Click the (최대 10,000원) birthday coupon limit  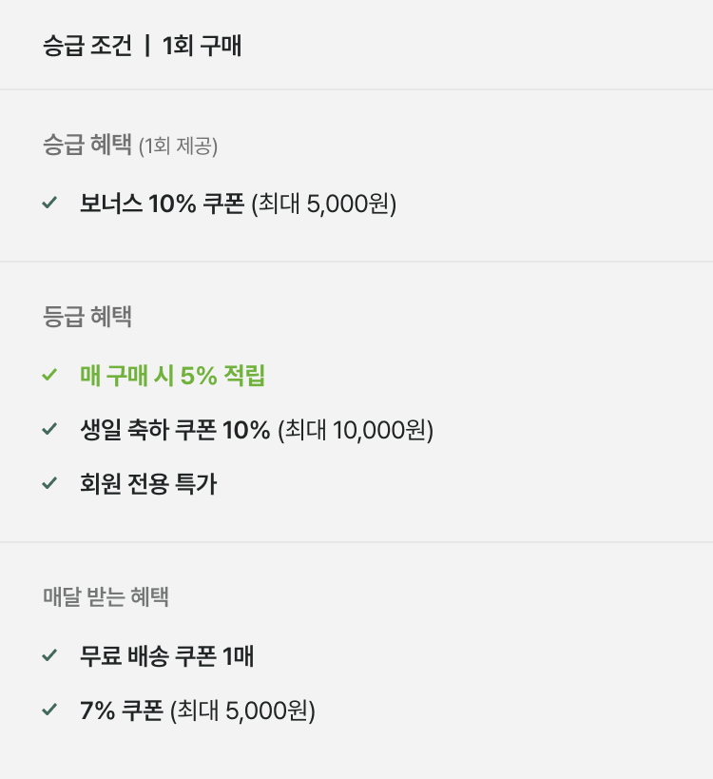pos(356,430)
